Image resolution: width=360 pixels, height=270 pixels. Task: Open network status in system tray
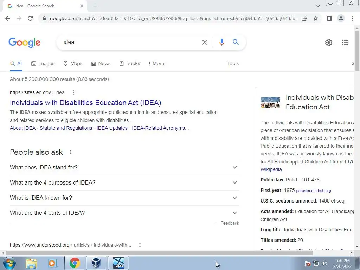[316, 263]
